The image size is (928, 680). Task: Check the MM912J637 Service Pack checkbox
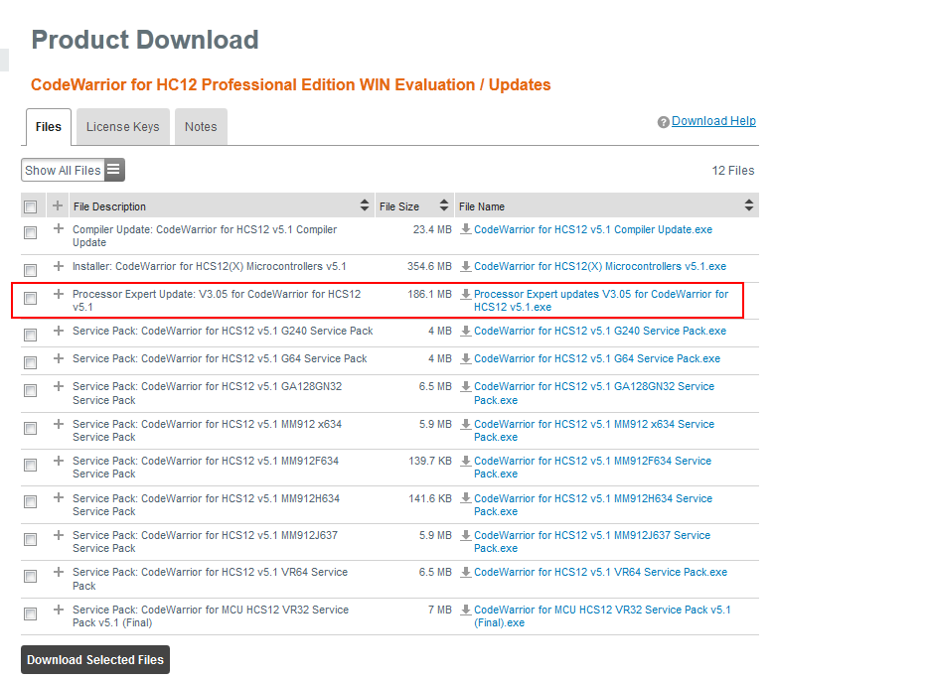(30, 539)
